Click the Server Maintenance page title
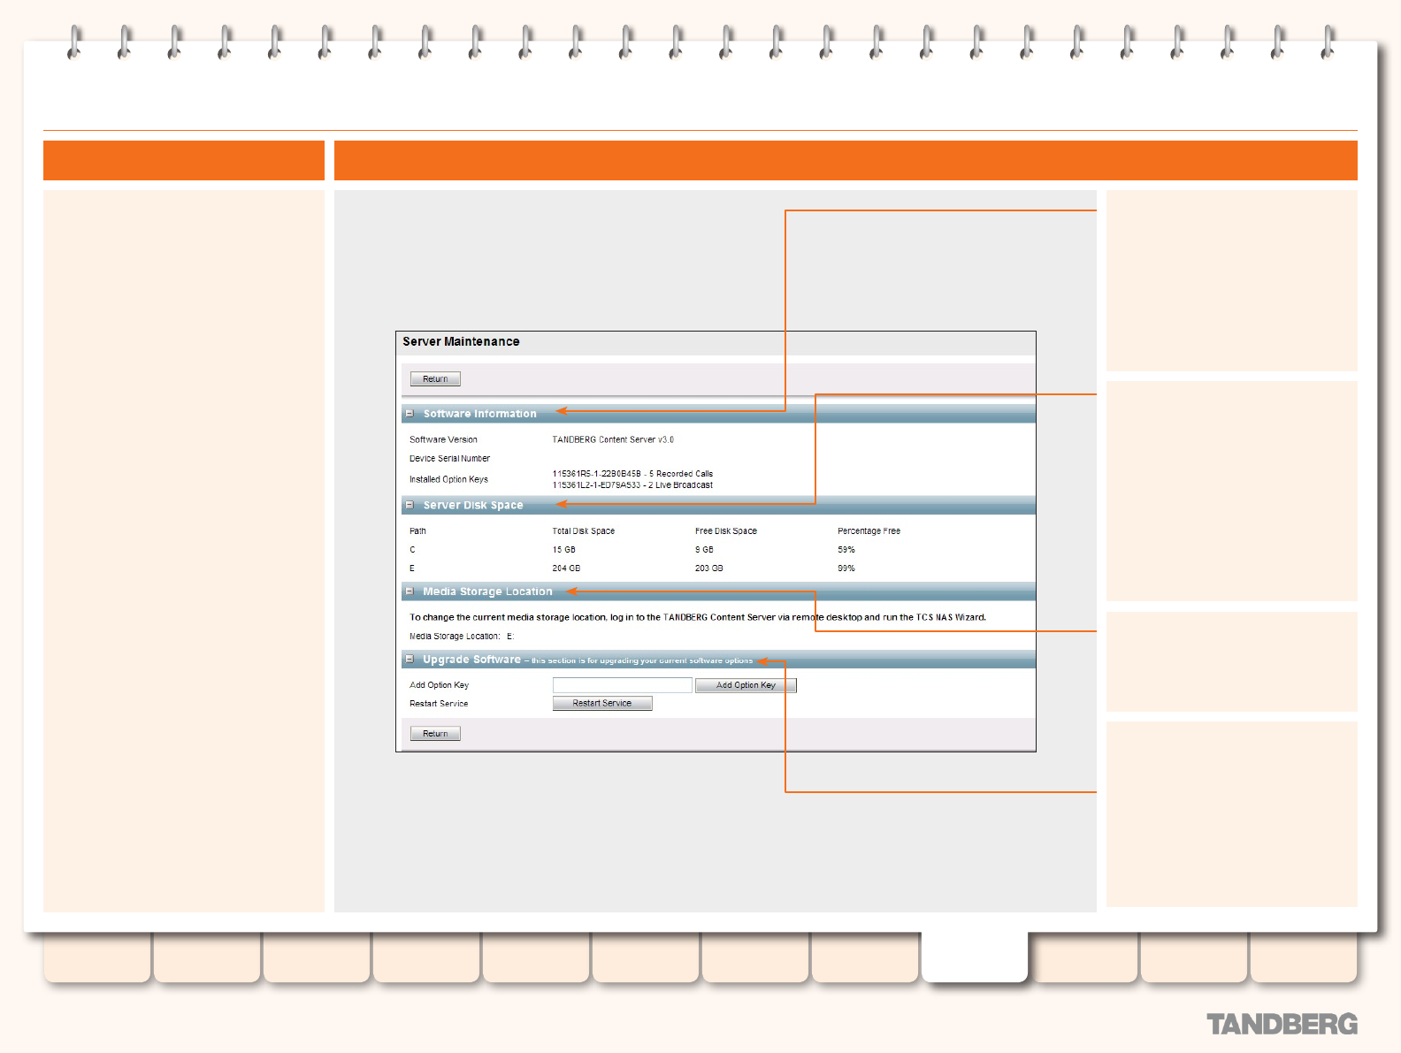This screenshot has height=1053, width=1401. tap(461, 341)
